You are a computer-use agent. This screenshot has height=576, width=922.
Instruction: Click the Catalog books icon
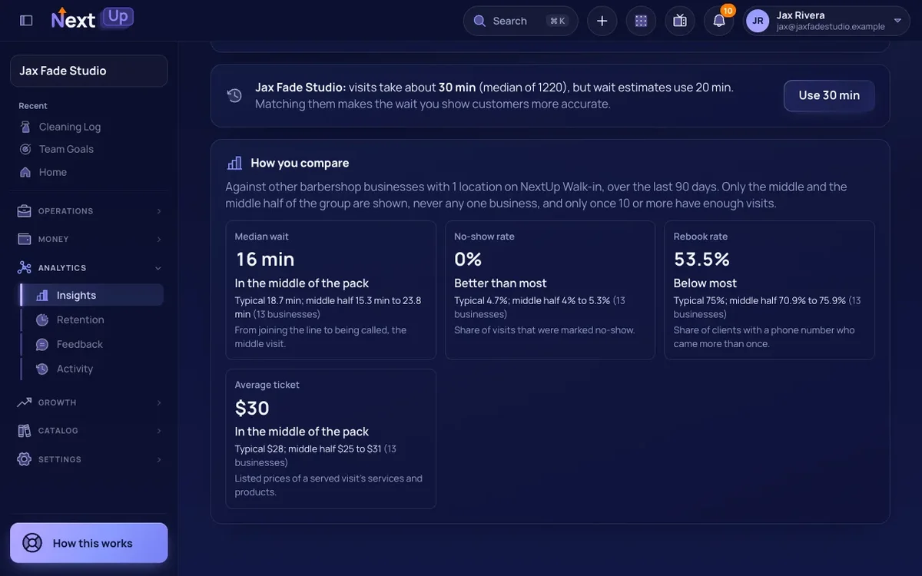click(25, 431)
